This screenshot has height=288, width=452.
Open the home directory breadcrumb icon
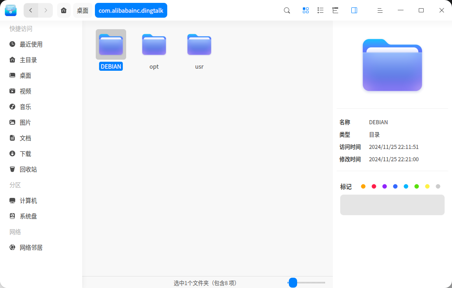64,10
